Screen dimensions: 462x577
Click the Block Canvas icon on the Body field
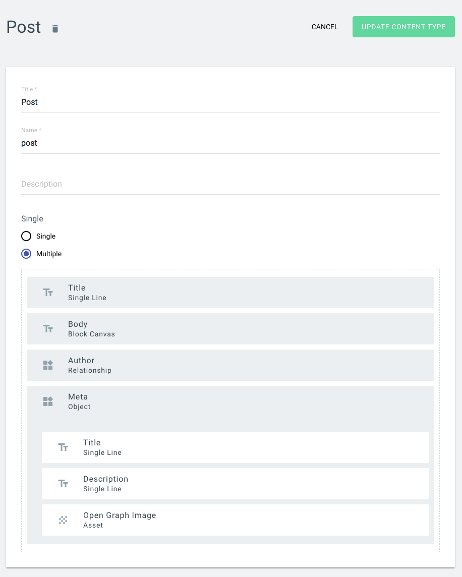tap(48, 328)
